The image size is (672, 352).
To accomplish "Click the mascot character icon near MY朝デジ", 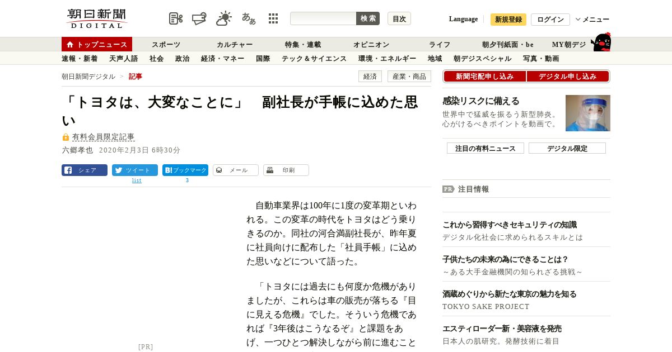I will click(x=601, y=42).
